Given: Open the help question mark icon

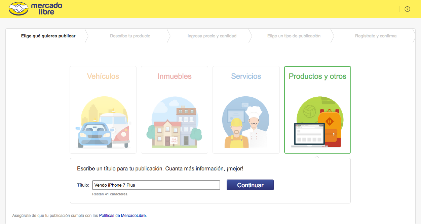Looking at the screenshot, I should coord(407,9).
